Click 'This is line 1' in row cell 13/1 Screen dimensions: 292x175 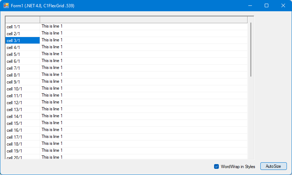(x=52, y=109)
